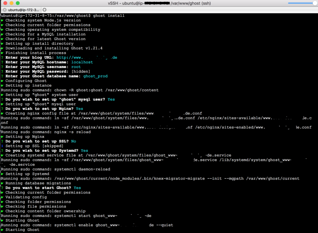
Task: Click the '[hidden]' MySQL password placeholder
Action: (80, 71)
